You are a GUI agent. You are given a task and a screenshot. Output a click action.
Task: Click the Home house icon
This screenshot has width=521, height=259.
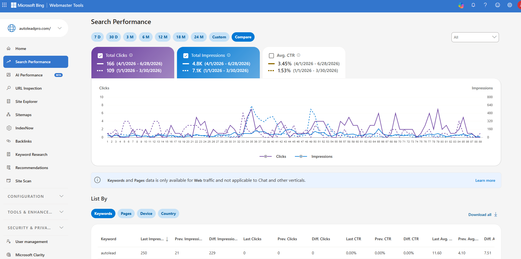(x=9, y=48)
